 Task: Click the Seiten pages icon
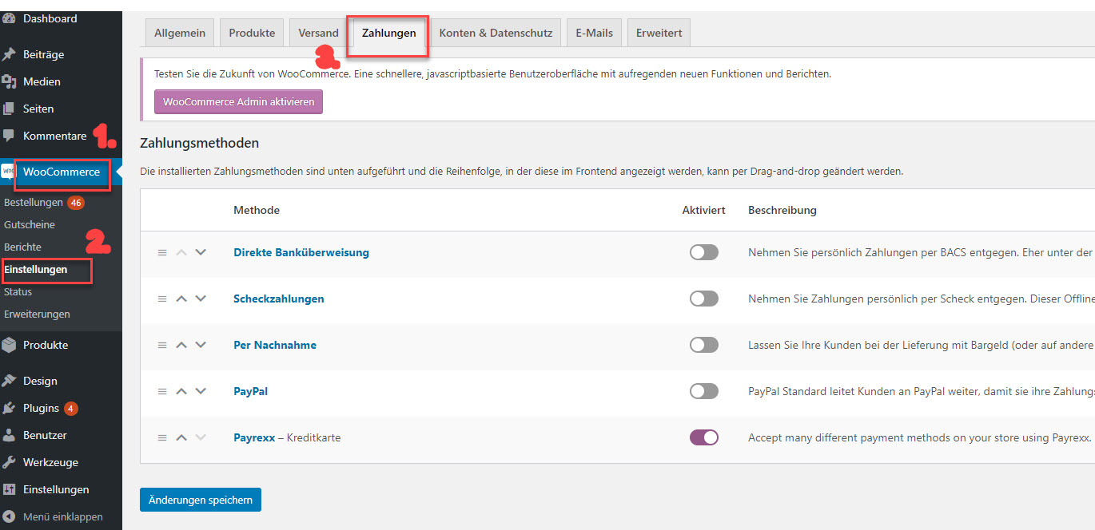point(9,109)
